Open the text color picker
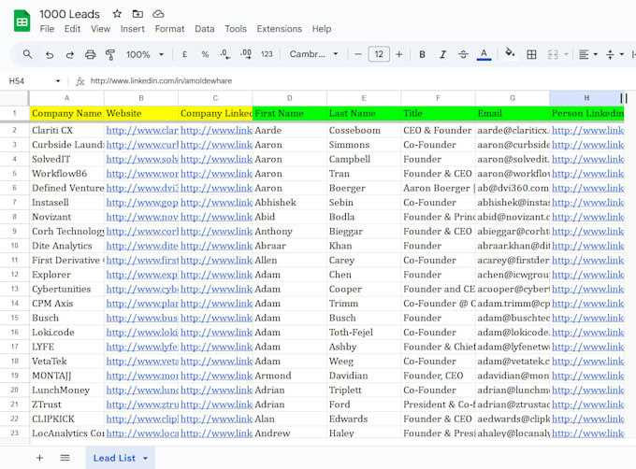636x469 pixels. pos(484,54)
